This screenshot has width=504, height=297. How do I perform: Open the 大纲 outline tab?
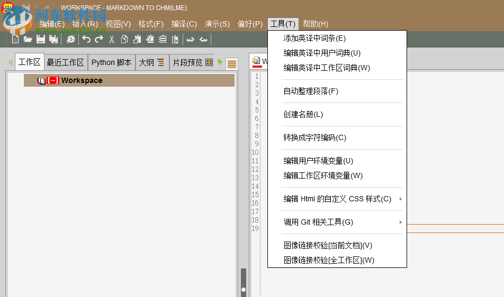coord(151,62)
